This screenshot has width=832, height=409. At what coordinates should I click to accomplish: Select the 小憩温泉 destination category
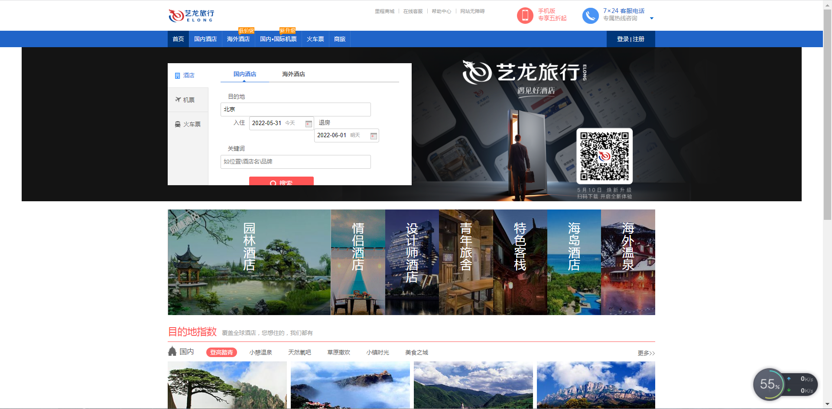pyautogui.click(x=260, y=352)
